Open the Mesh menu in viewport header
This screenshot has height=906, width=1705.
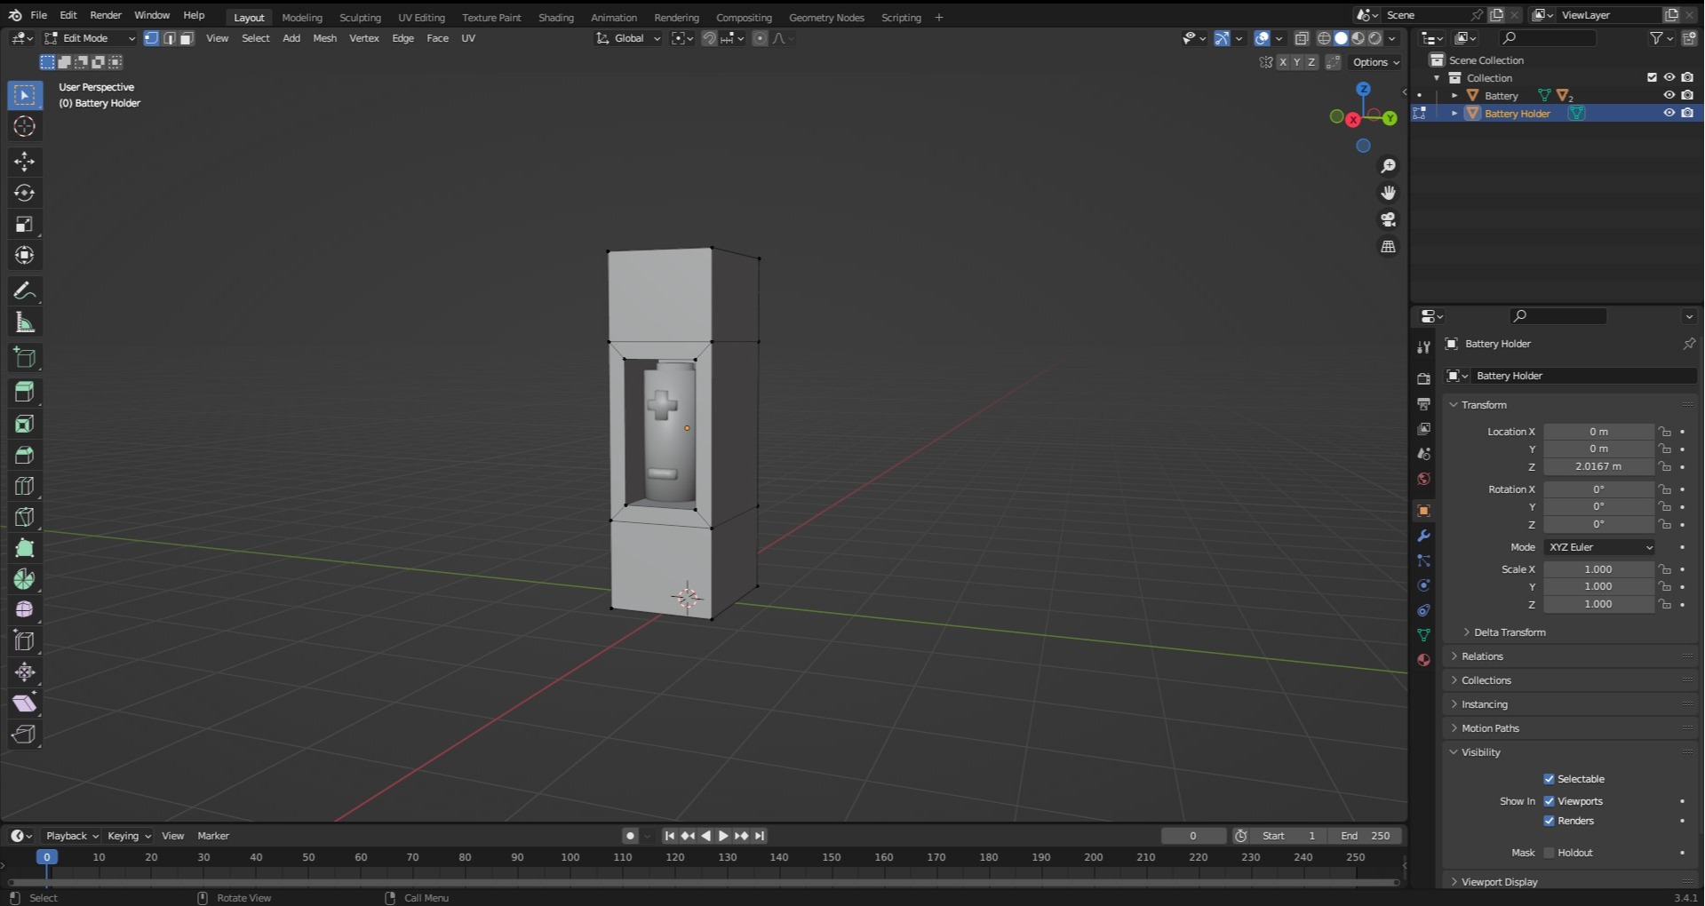(x=324, y=38)
